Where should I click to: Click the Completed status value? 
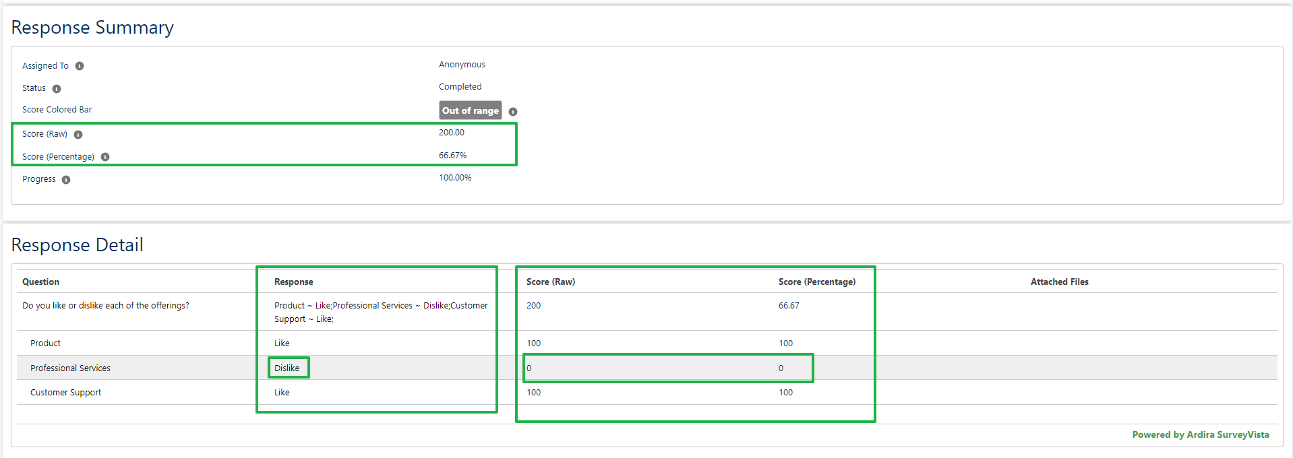460,86
